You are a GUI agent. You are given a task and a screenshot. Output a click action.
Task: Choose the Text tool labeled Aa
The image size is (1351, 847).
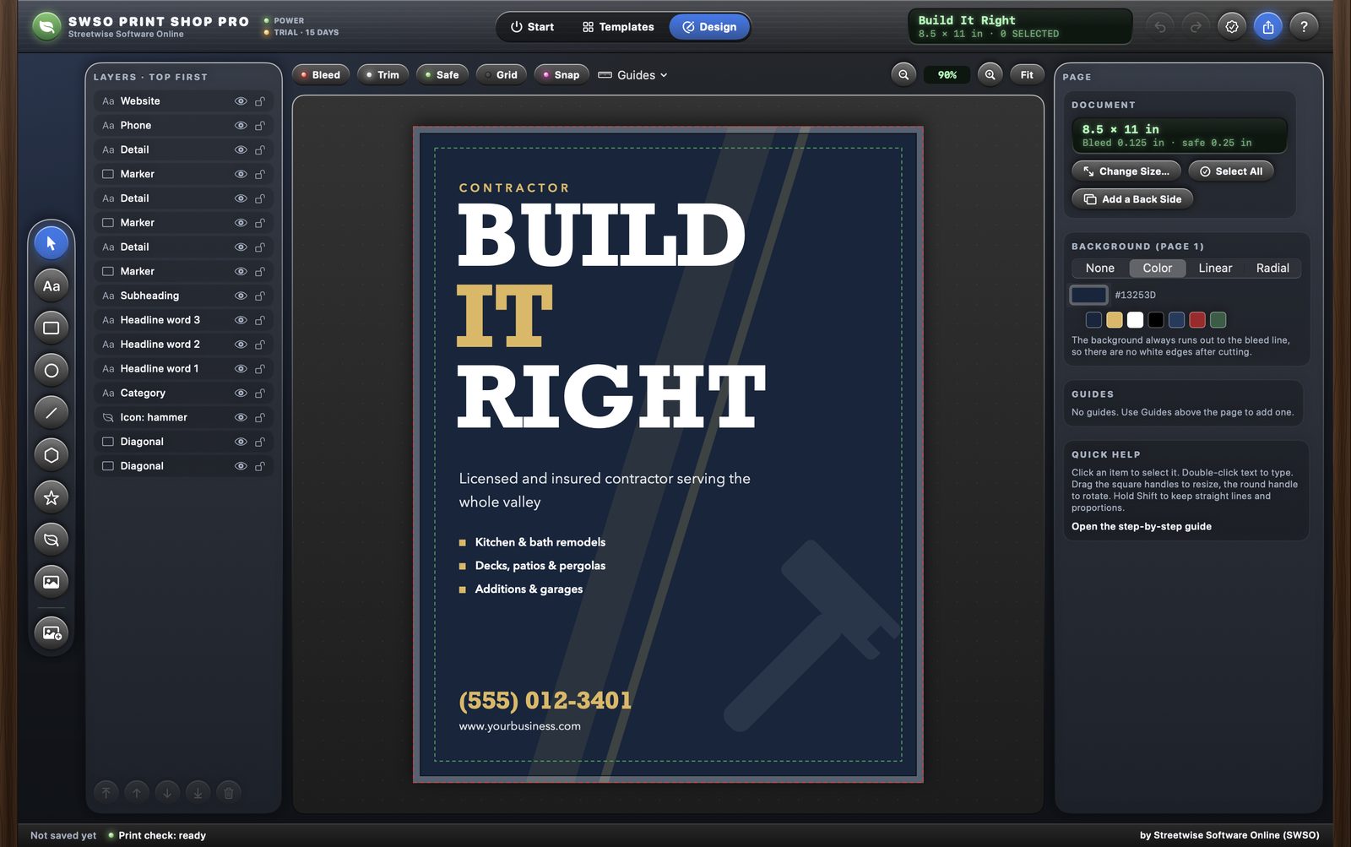(x=52, y=285)
